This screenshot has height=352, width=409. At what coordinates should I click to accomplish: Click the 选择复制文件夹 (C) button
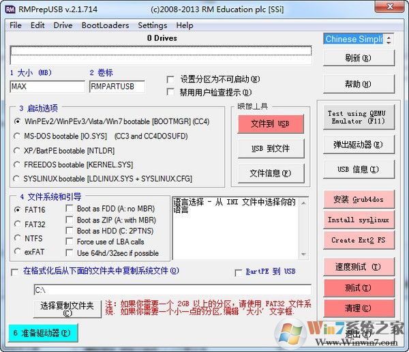[x=67, y=309]
